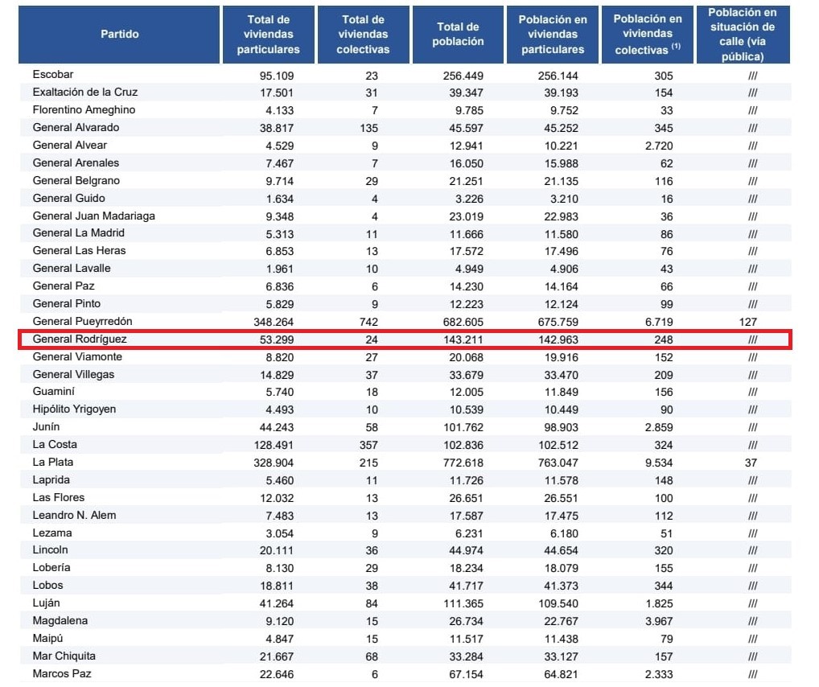
Task: Select General Pueyrredón's street population value 127
Action: click(747, 322)
